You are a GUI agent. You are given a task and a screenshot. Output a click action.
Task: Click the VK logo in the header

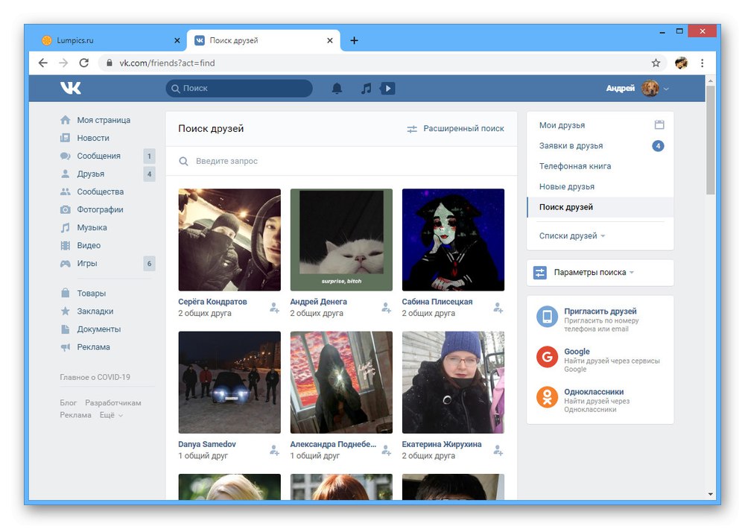point(70,88)
